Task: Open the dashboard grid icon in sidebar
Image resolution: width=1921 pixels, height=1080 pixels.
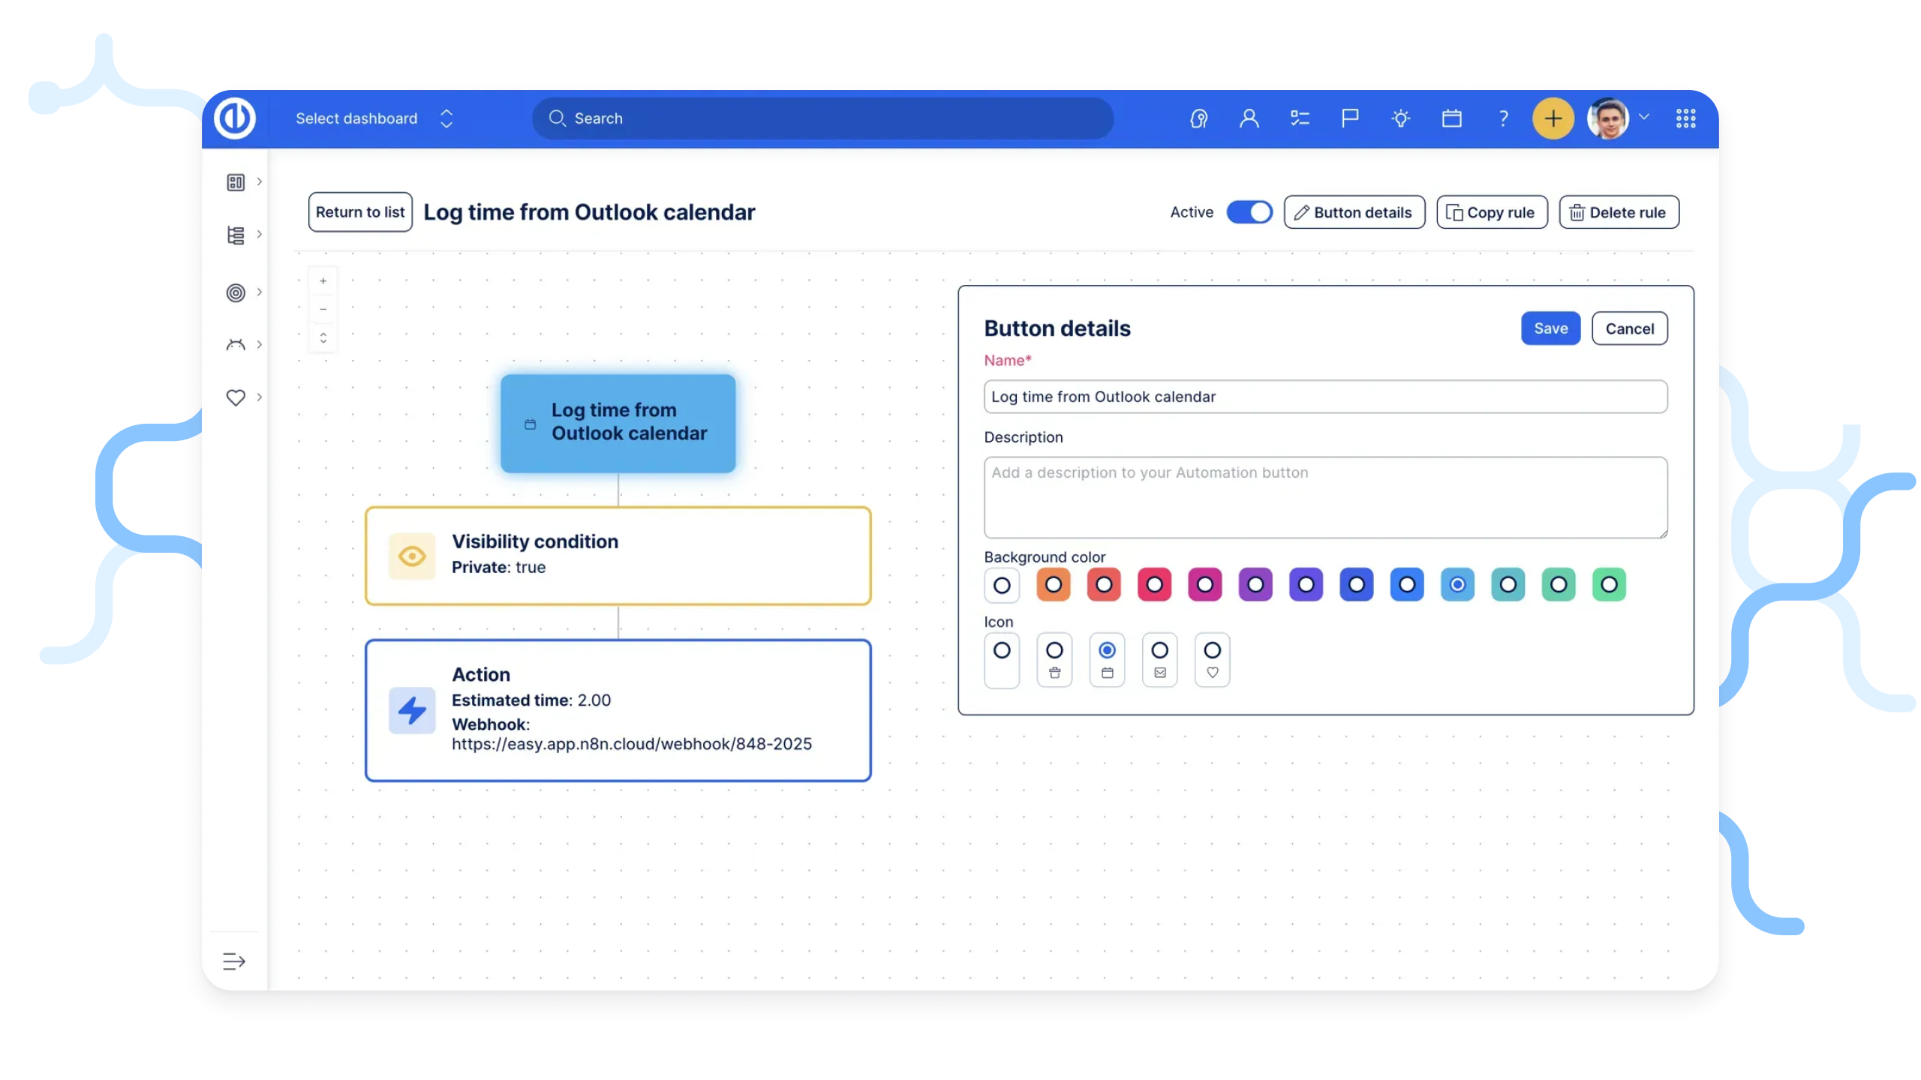Action: point(235,182)
